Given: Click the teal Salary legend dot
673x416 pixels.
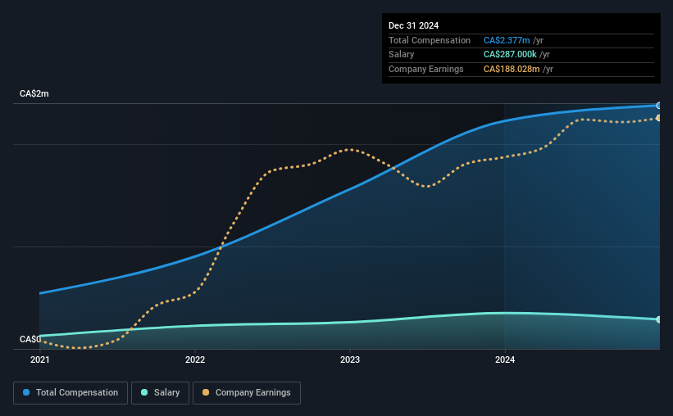Looking at the screenshot, I should [x=144, y=392].
